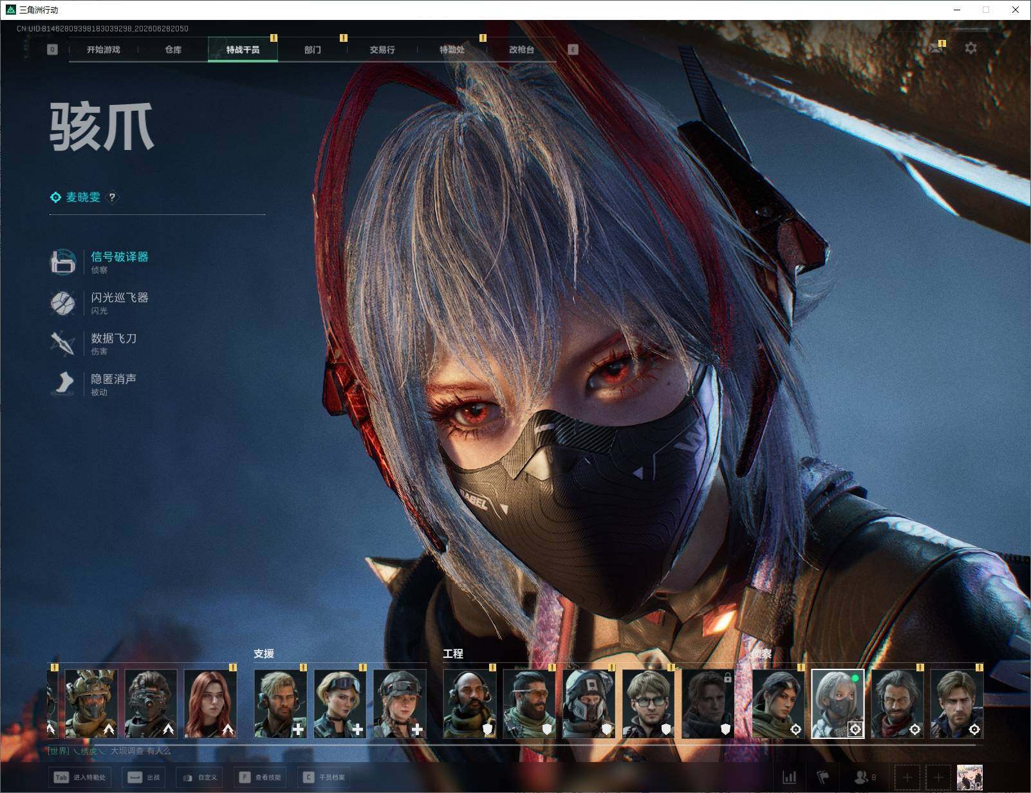Click the UID text at top left

102,29
